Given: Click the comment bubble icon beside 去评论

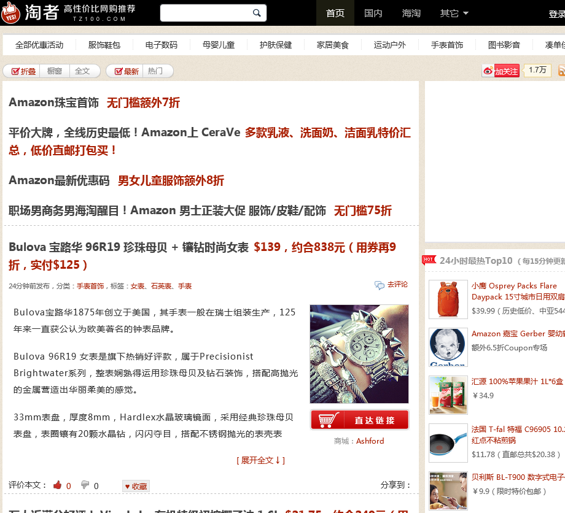Looking at the screenshot, I should tap(379, 285).
